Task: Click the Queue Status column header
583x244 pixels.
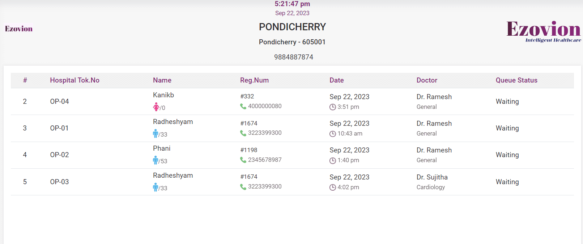Action: point(516,80)
